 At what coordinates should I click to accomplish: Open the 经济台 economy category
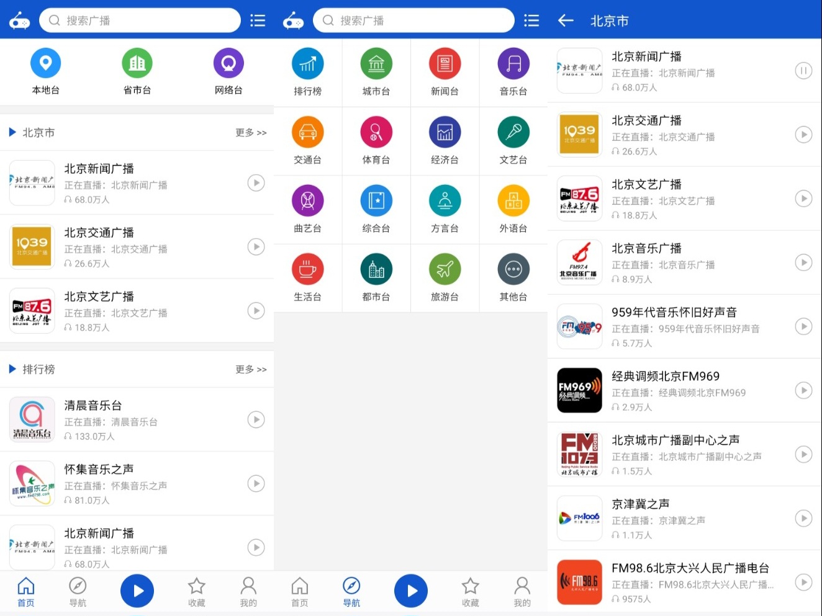(x=445, y=141)
